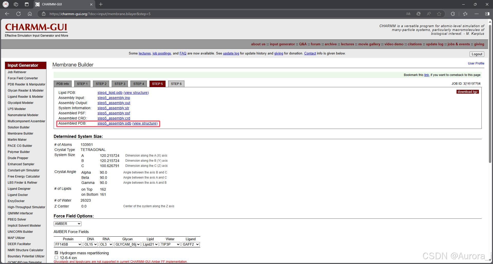The height and width of the screenshot is (264, 493).
Task: Open the browser home page icon
Action: click(x=30, y=14)
